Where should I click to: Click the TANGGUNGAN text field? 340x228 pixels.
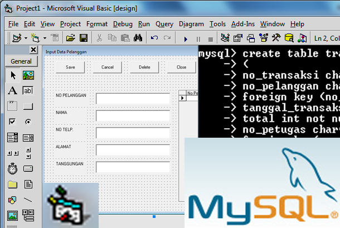click(133, 167)
